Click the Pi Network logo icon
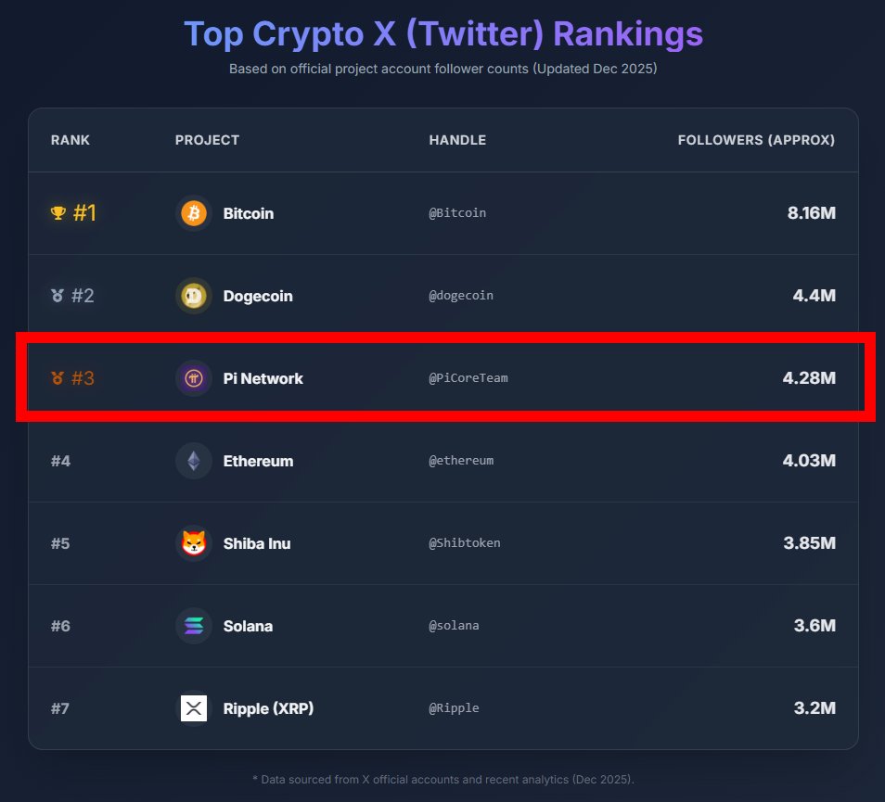The image size is (885, 802). [194, 378]
